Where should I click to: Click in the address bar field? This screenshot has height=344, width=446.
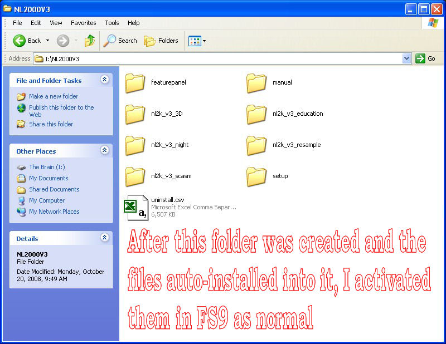[218, 58]
